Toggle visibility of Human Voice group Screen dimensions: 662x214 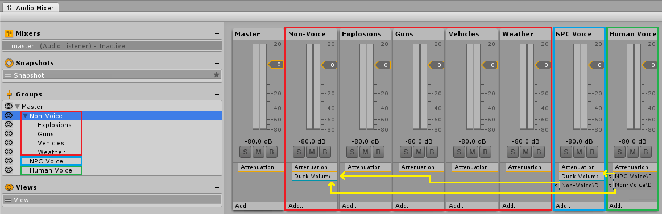[9, 170]
